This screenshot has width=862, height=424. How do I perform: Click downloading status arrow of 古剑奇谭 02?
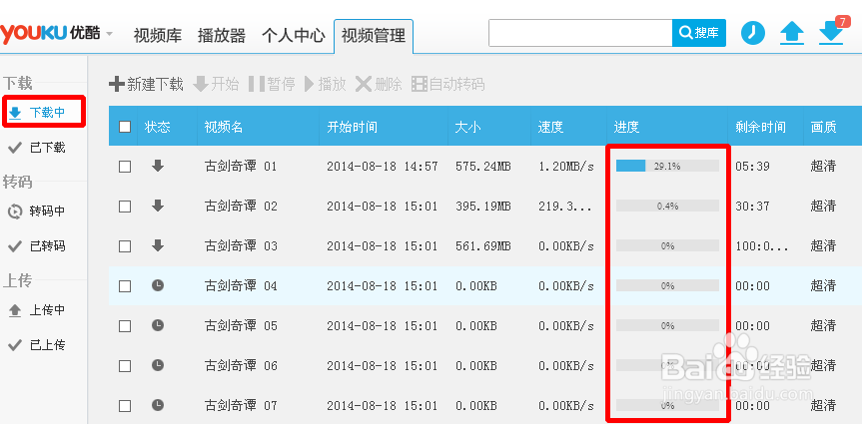point(158,206)
